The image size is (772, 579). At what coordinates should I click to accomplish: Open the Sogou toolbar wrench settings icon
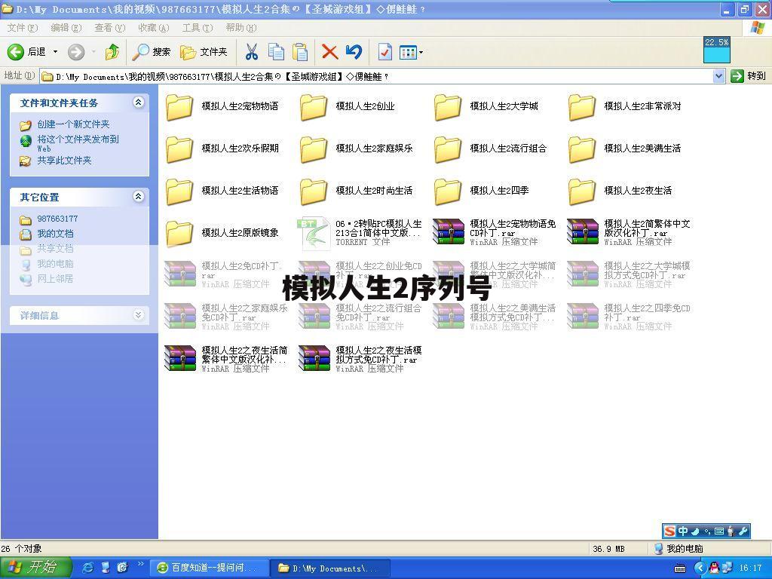point(743,531)
